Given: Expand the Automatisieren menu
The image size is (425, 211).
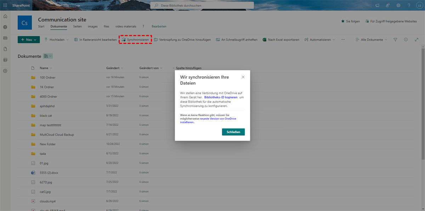Looking at the screenshot, I should (x=320, y=40).
